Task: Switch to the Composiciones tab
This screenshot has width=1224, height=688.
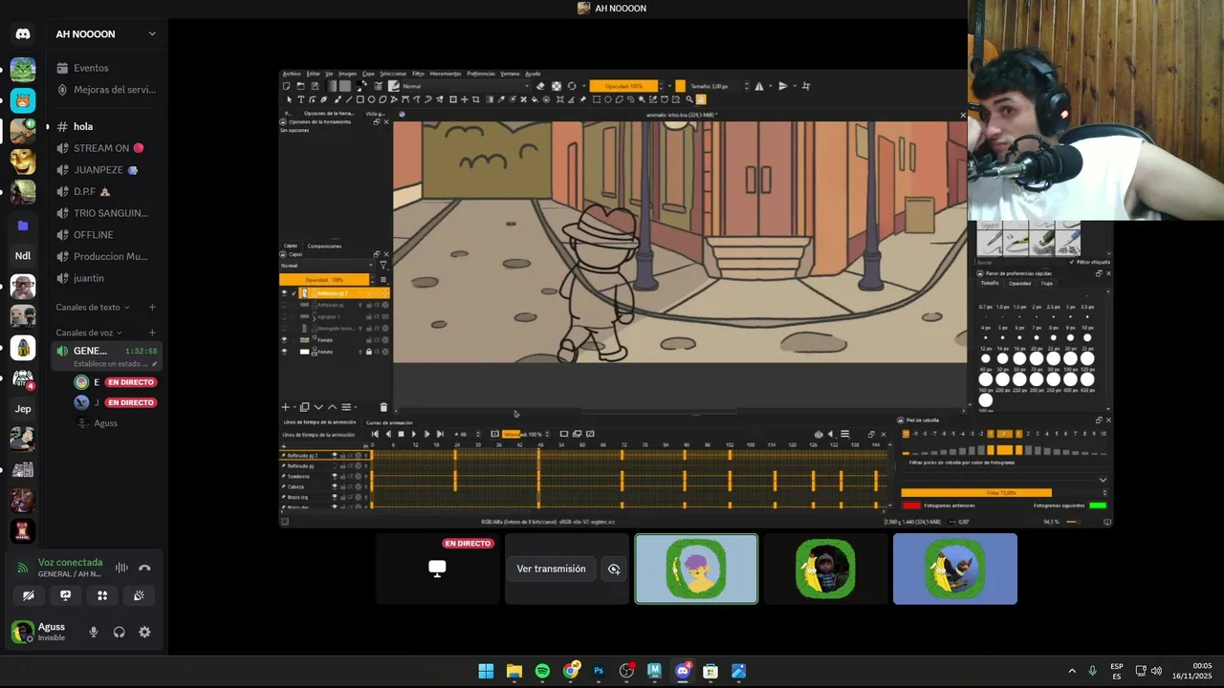Action: click(324, 247)
